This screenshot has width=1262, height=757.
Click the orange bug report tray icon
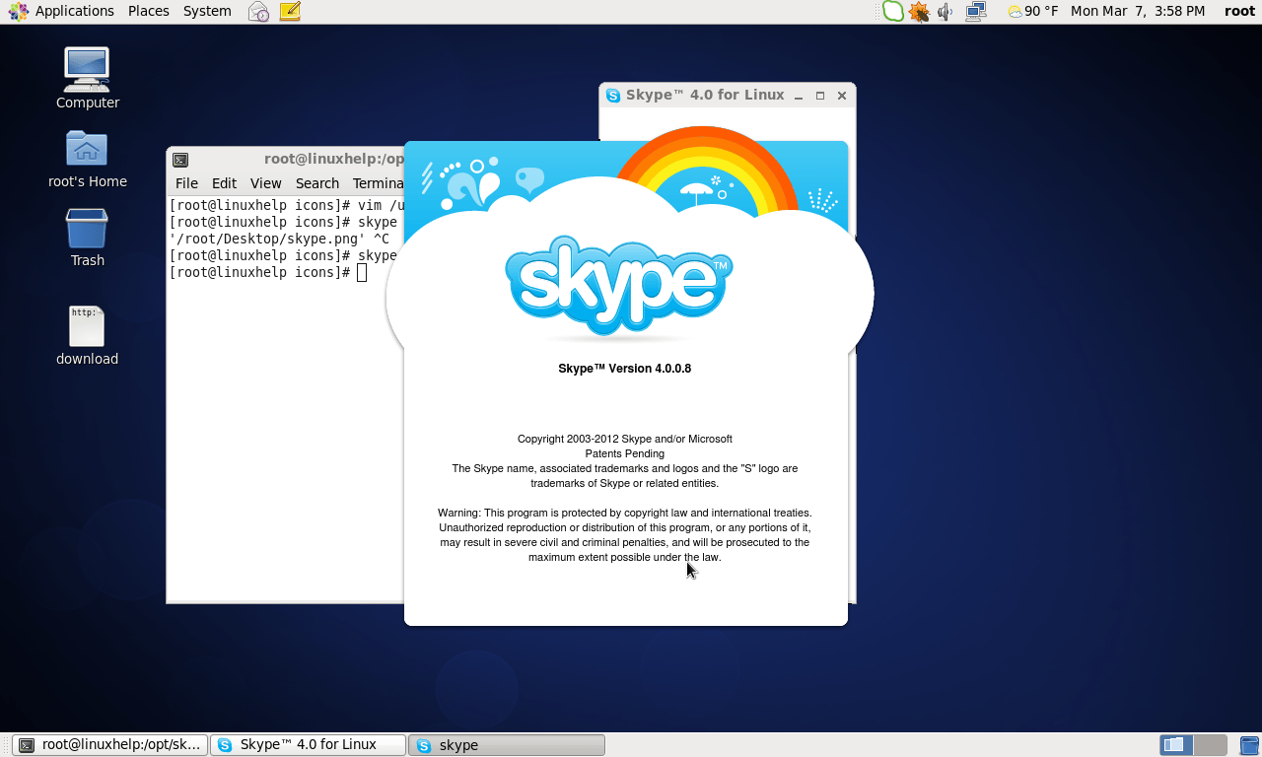click(x=919, y=12)
